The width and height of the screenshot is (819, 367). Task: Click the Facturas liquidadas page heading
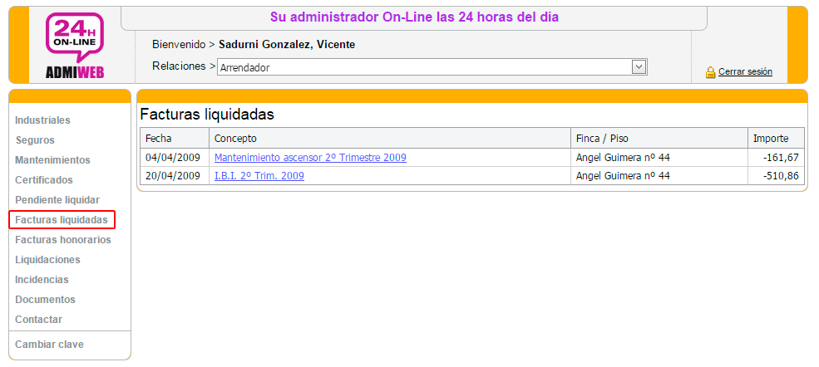point(207,115)
